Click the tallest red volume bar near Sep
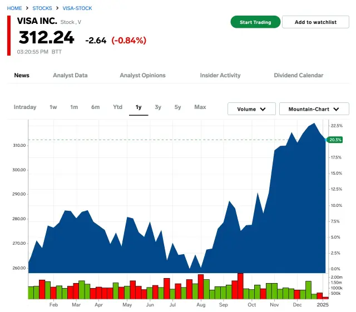Screen dimensions: 356x312 (240, 286)
